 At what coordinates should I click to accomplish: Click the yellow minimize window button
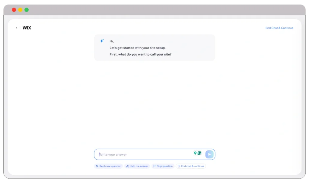point(20,10)
